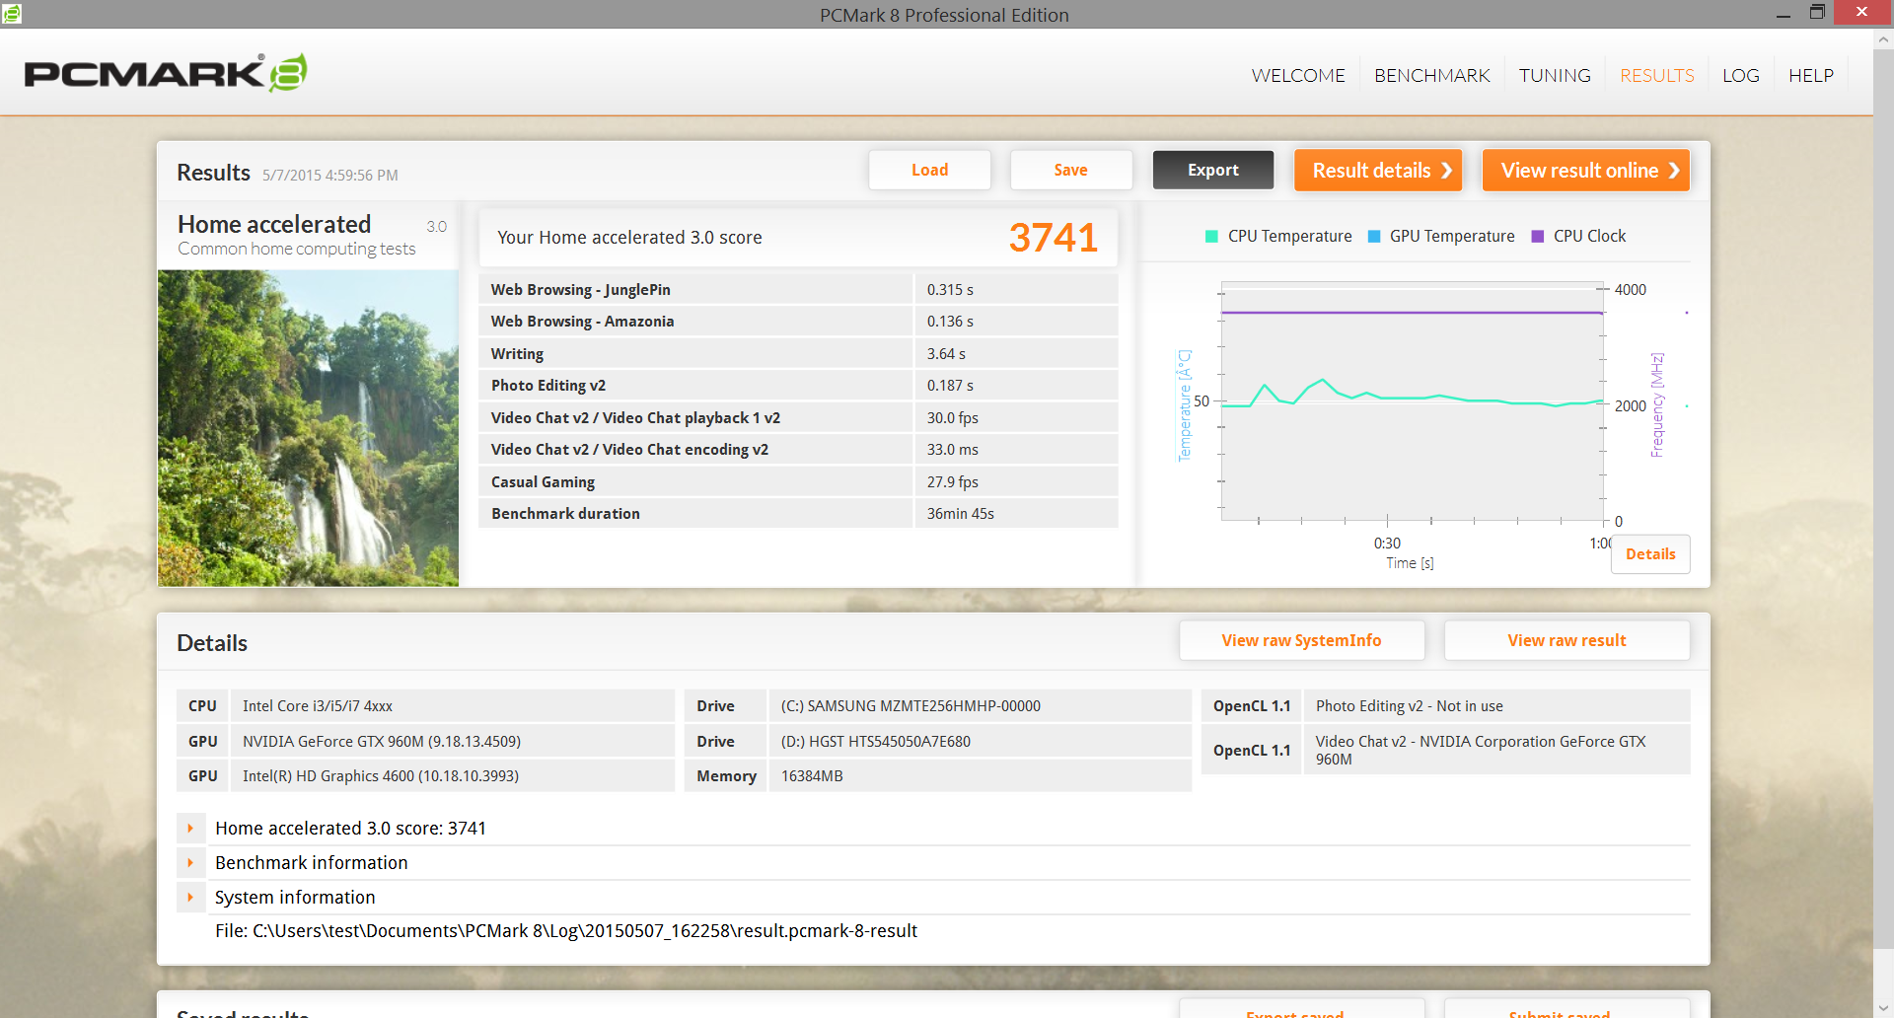Viewport: 1894px width, 1018px height.
Task: Click the Web Browsing - Amazonia row
Action: (798, 322)
